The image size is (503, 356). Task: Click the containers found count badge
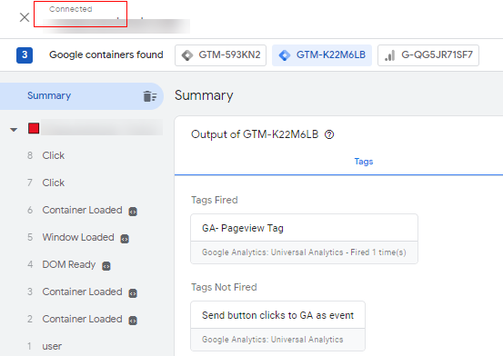coord(25,55)
